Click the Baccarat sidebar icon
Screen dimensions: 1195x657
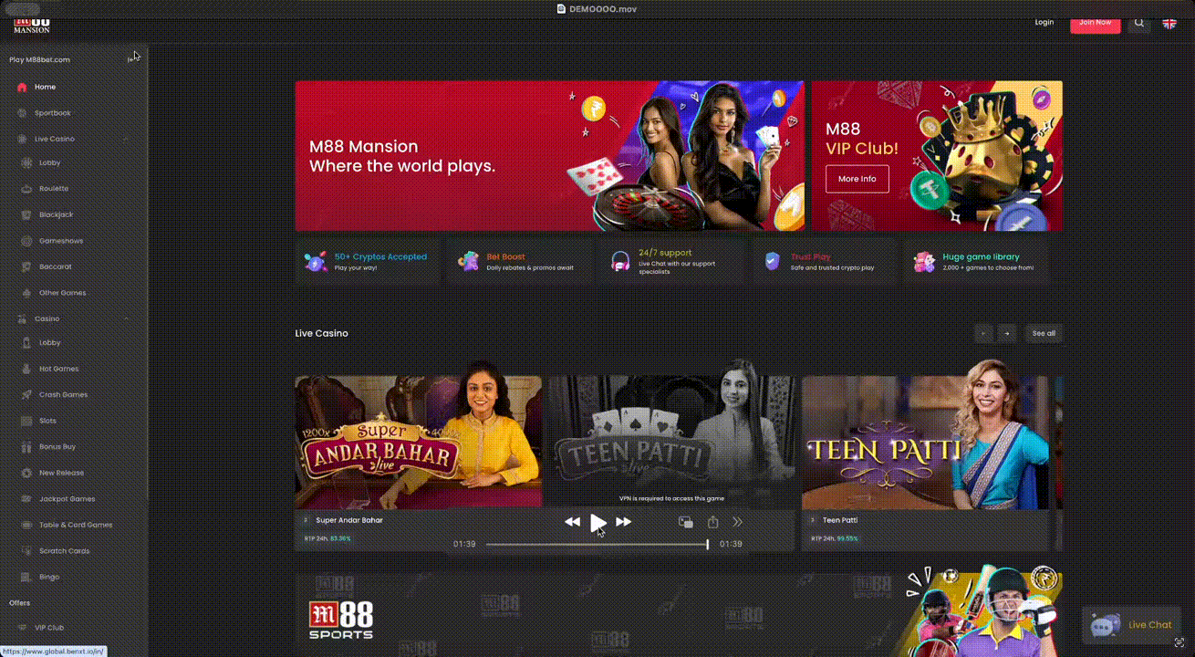(x=26, y=267)
